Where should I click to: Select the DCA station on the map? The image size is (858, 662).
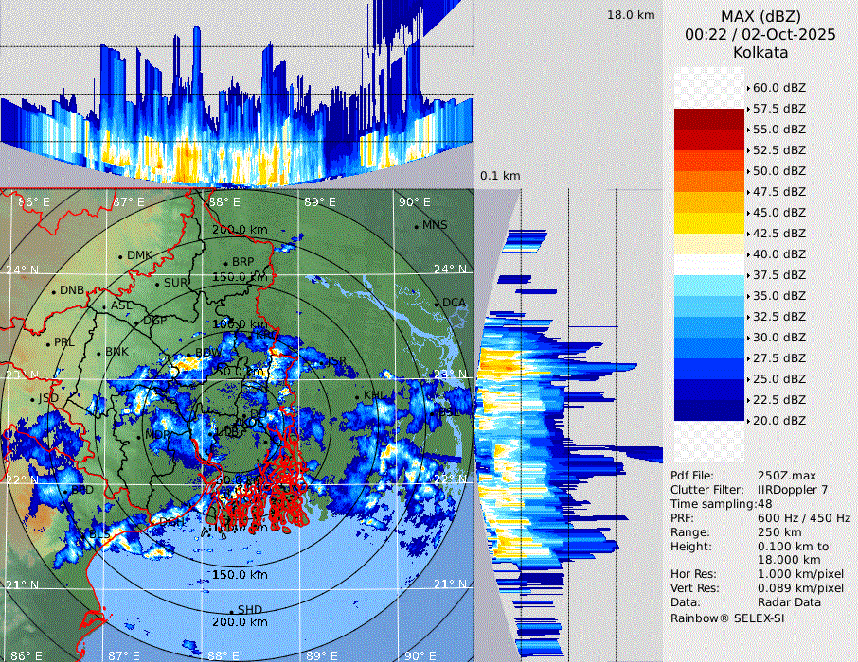click(x=437, y=303)
